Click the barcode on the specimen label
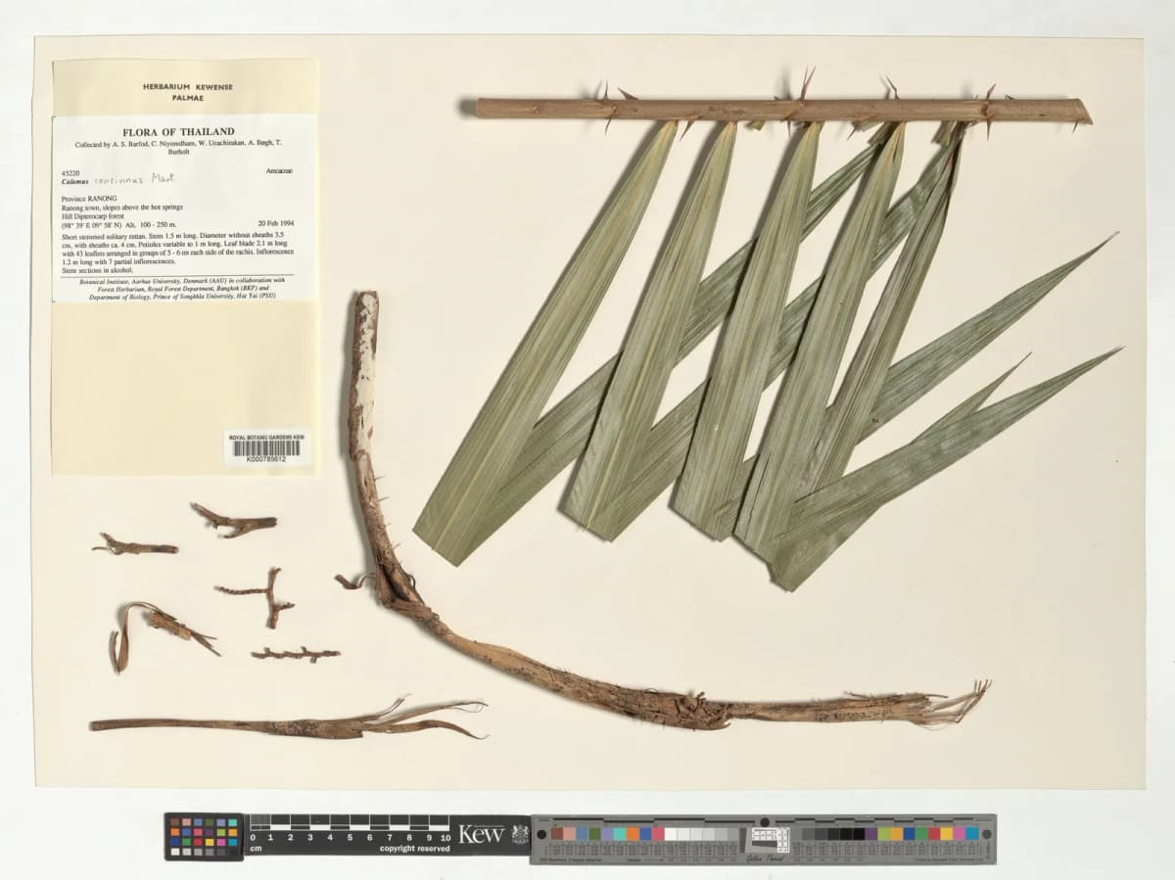1175x880 pixels. click(x=267, y=448)
